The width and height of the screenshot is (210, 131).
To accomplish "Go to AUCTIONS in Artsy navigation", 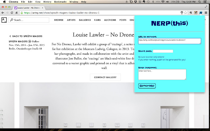I will (x=110, y=20).
